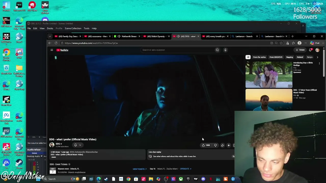Open the OBS Help menu

94,28
